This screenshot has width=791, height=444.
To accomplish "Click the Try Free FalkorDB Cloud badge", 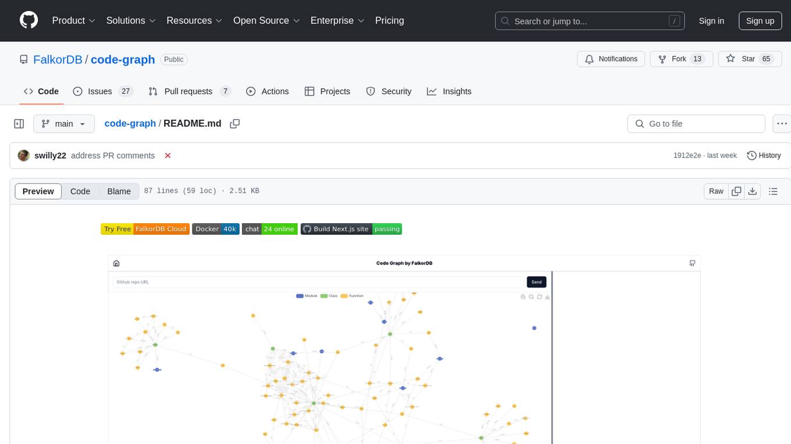I will tap(145, 229).
